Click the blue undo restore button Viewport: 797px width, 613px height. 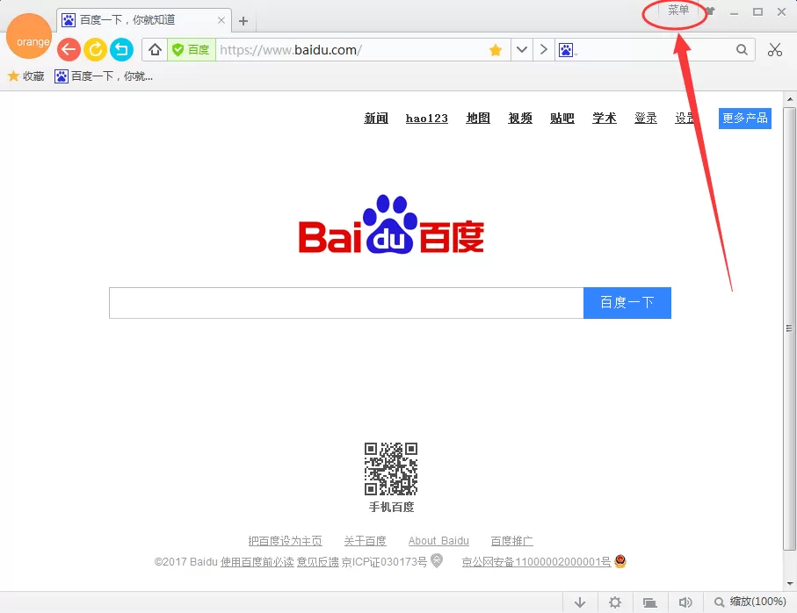121,50
